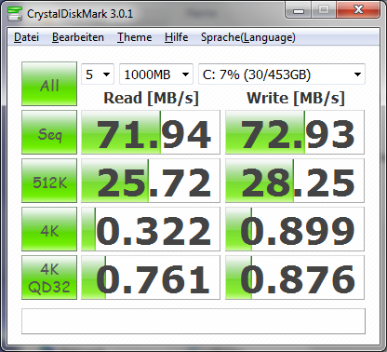Open the Hilfe menu
Image resolution: width=387 pixels, height=352 pixels.
pyautogui.click(x=176, y=37)
